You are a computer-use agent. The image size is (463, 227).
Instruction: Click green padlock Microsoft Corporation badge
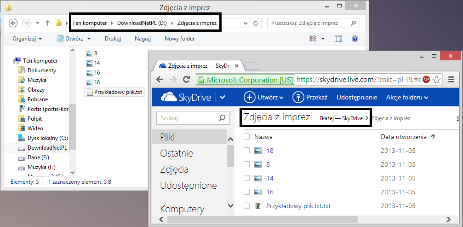pyautogui.click(x=246, y=80)
